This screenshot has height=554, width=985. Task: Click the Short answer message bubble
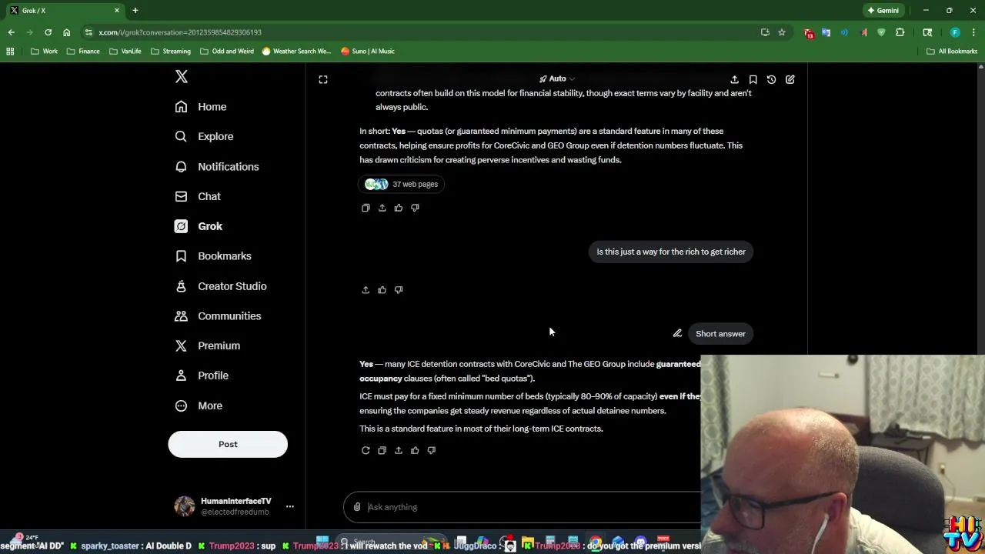(x=720, y=333)
